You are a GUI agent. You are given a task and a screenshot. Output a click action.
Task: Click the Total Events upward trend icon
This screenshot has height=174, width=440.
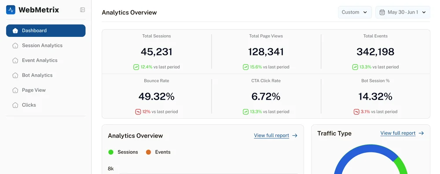pos(355,67)
